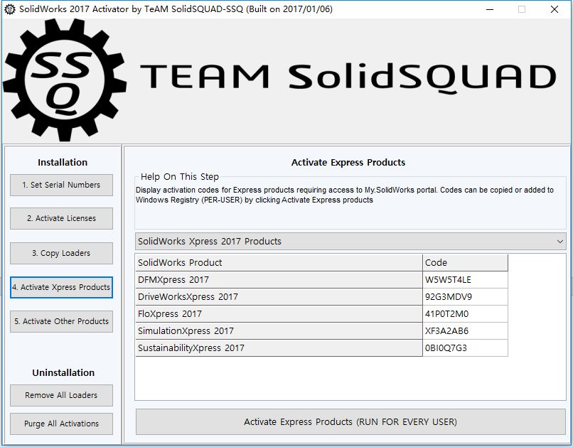Open the SolidWorks Xpress 2017 Products dropdown

(x=350, y=242)
